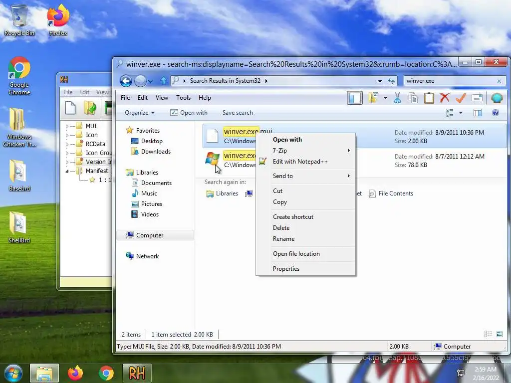
Task: Switch to Resource Hacker on taskbar
Action: point(137,373)
